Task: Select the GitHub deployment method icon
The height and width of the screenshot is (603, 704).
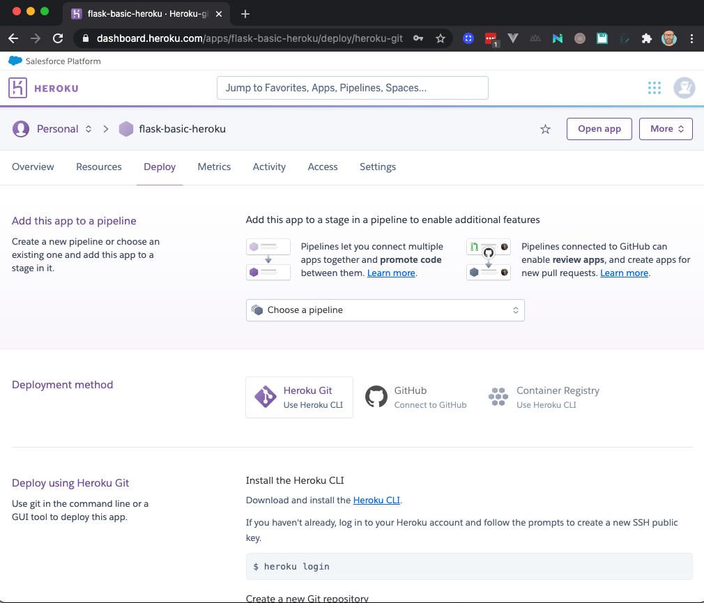Action: point(376,396)
